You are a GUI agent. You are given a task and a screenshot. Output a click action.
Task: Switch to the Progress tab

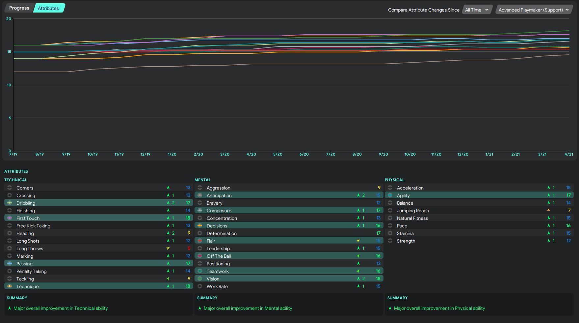[x=19, y=8]
